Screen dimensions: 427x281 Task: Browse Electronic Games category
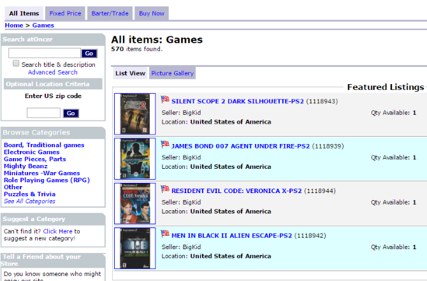point(32,152)
